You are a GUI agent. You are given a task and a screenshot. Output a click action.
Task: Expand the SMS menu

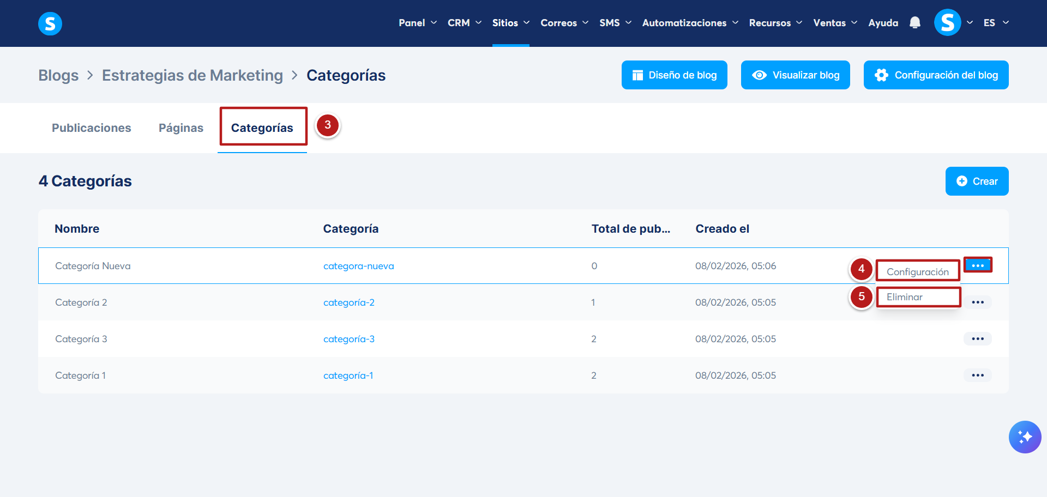[x=615, y=23]
